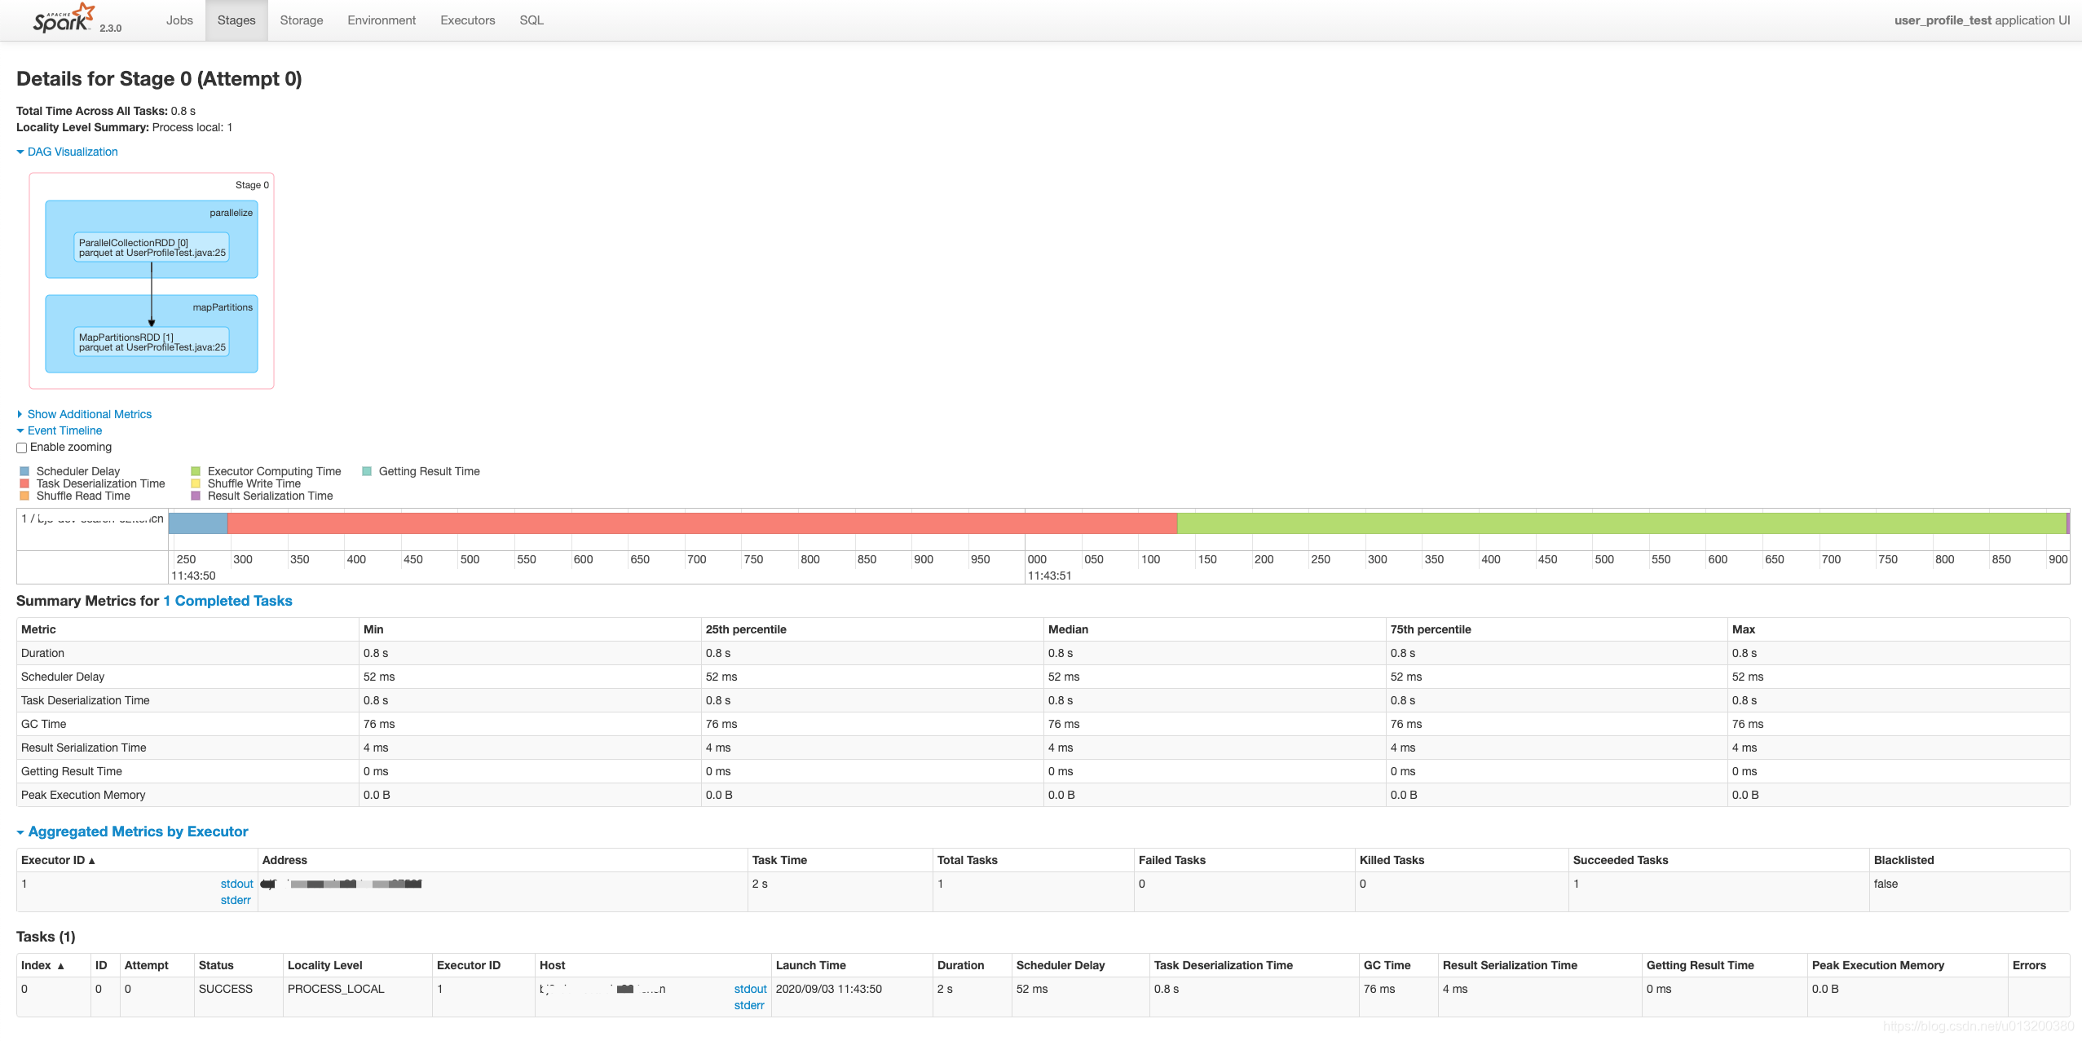Click the Task Deserialization Time legend square
2082x1041 pixels.
24,483
